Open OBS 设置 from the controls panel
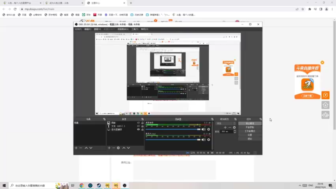Viewport: 336px width, 189px height. (x=250, y=135)
